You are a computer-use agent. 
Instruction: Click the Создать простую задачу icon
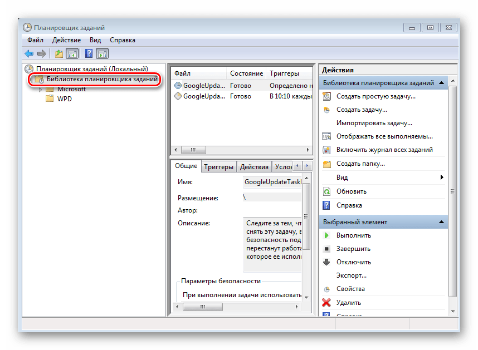tap(326, 96)
